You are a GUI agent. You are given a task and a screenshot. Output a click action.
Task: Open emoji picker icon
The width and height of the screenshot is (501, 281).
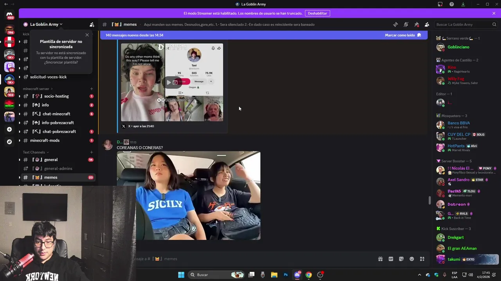pyautogui.click(x=412, y=259)
